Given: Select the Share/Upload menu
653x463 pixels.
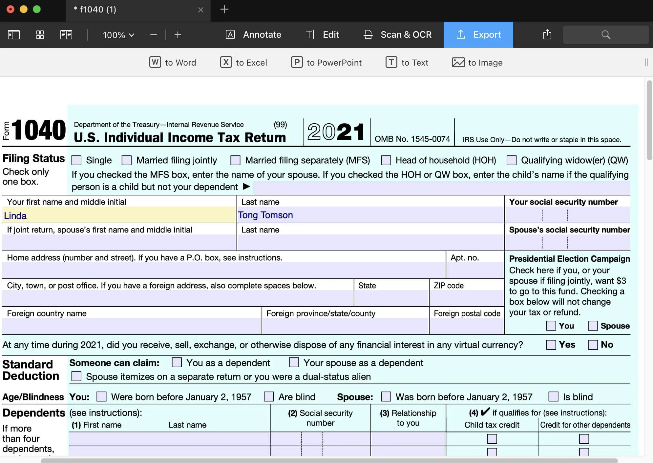Looking at the screenshot, I should (x=547, y=34).
